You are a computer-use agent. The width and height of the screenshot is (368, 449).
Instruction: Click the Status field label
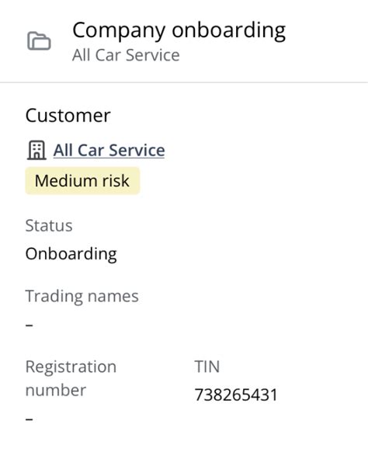coord(49,225)
